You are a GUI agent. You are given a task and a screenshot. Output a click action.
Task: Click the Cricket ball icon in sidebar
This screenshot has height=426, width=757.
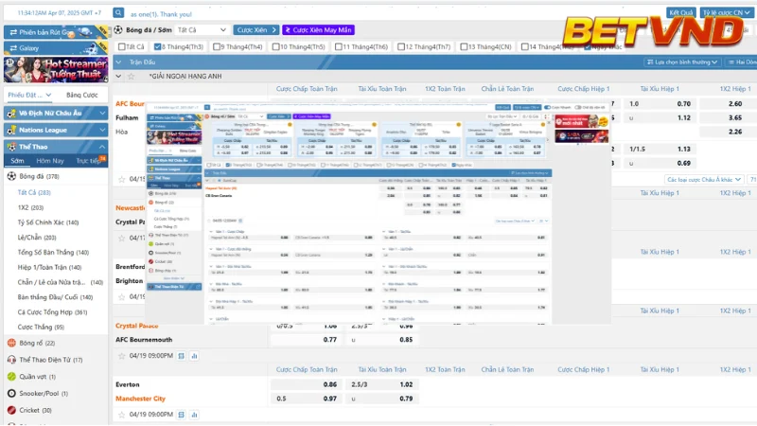[x=11, y=410]
